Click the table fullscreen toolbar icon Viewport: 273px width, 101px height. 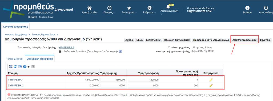coord(11,66)
